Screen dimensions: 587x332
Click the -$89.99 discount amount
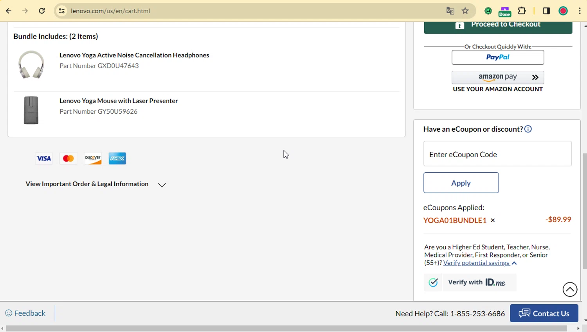point(558,220)
